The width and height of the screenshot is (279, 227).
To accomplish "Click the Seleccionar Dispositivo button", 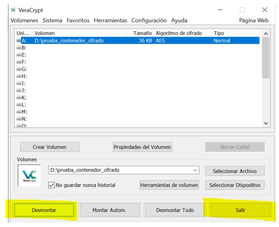I will [235, 185].
